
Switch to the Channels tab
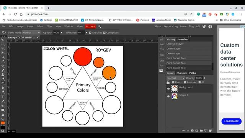coord(182,73)
